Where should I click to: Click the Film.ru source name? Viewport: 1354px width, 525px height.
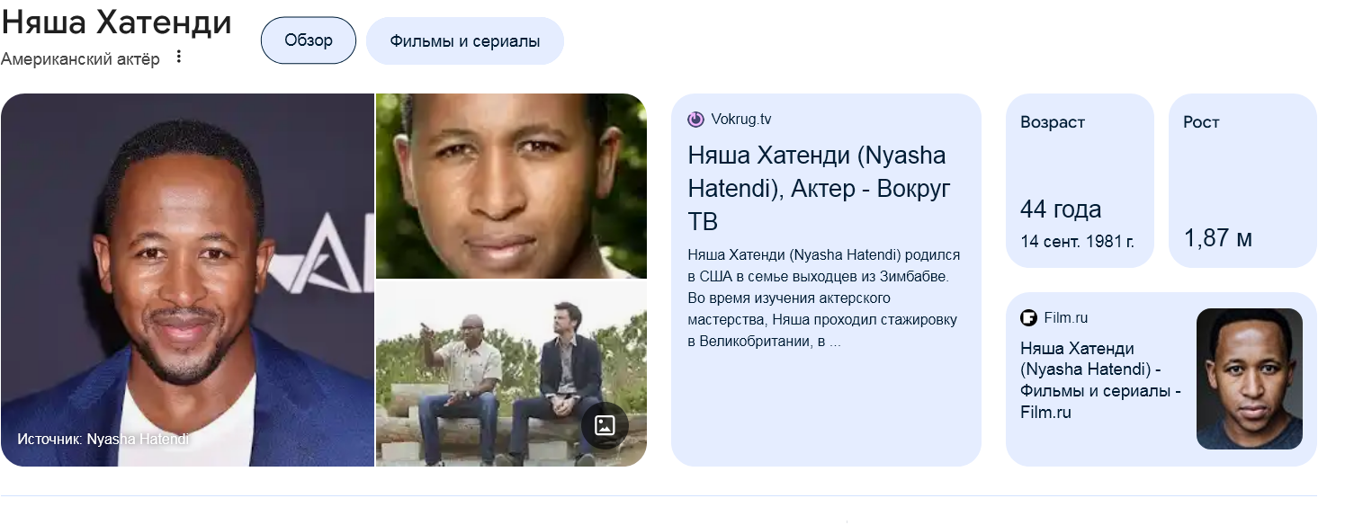[1066, 317]
